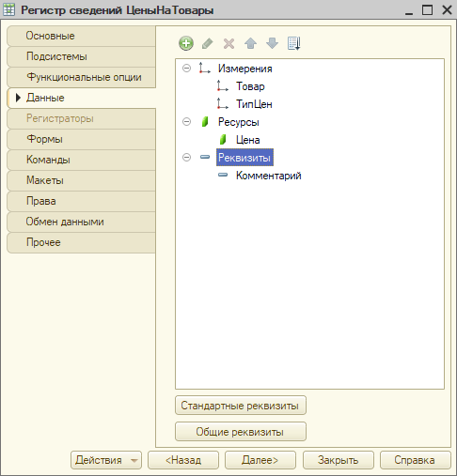Viewport: 457px width, 476px height.
Task: Select the Товар dimension icon
Action: coord(223,86)
